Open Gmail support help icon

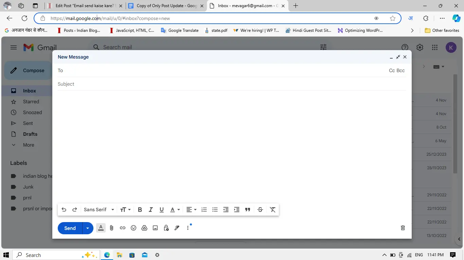405,47
